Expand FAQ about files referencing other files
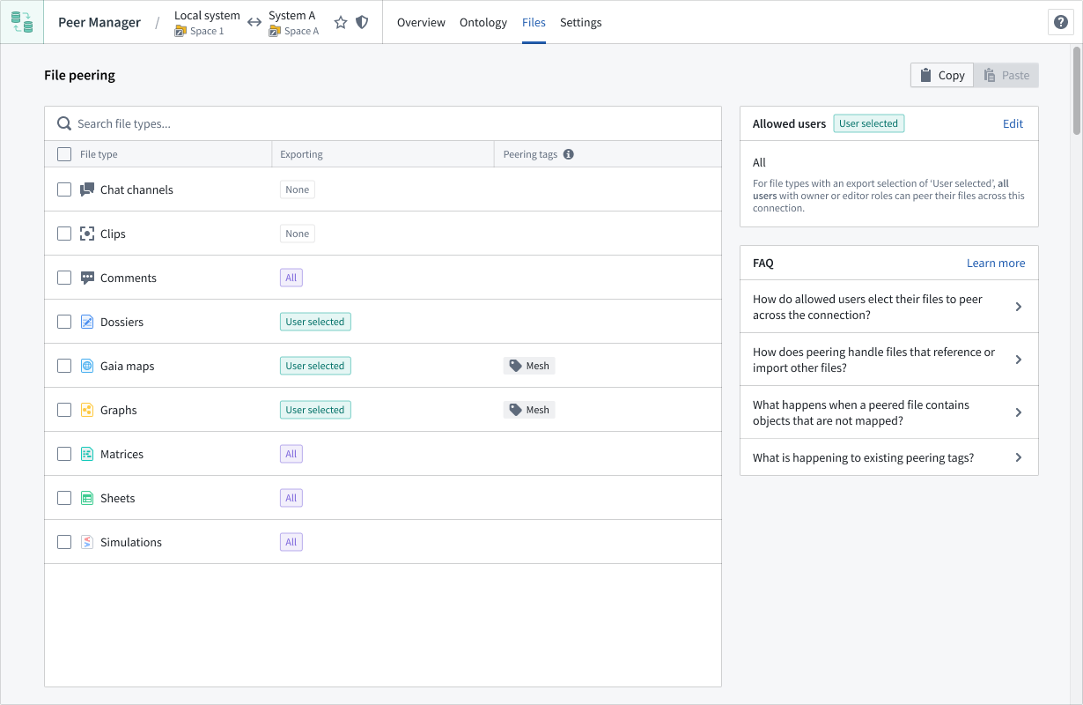The image size is (1083, 705). 889,360
